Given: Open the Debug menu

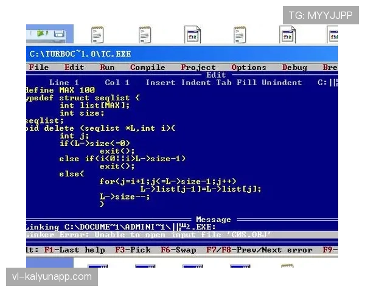Looking at the screenshot, I should pyautogui.click(x=294, y=68).
